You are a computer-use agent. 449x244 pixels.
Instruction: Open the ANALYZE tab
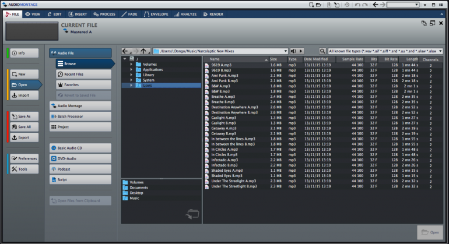tap(185, 14)
